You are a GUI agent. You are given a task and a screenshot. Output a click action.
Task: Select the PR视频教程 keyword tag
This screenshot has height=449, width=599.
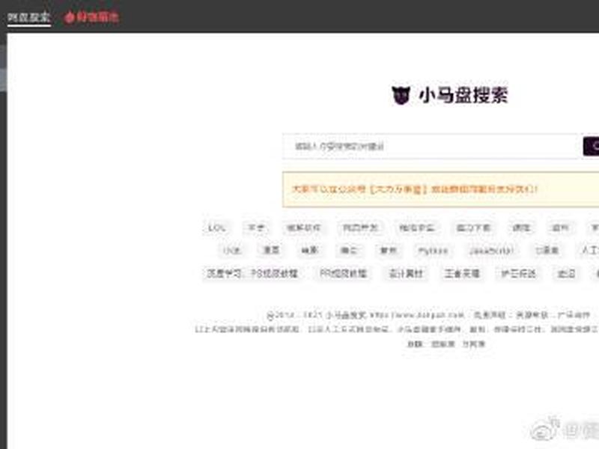coord(343,273)
